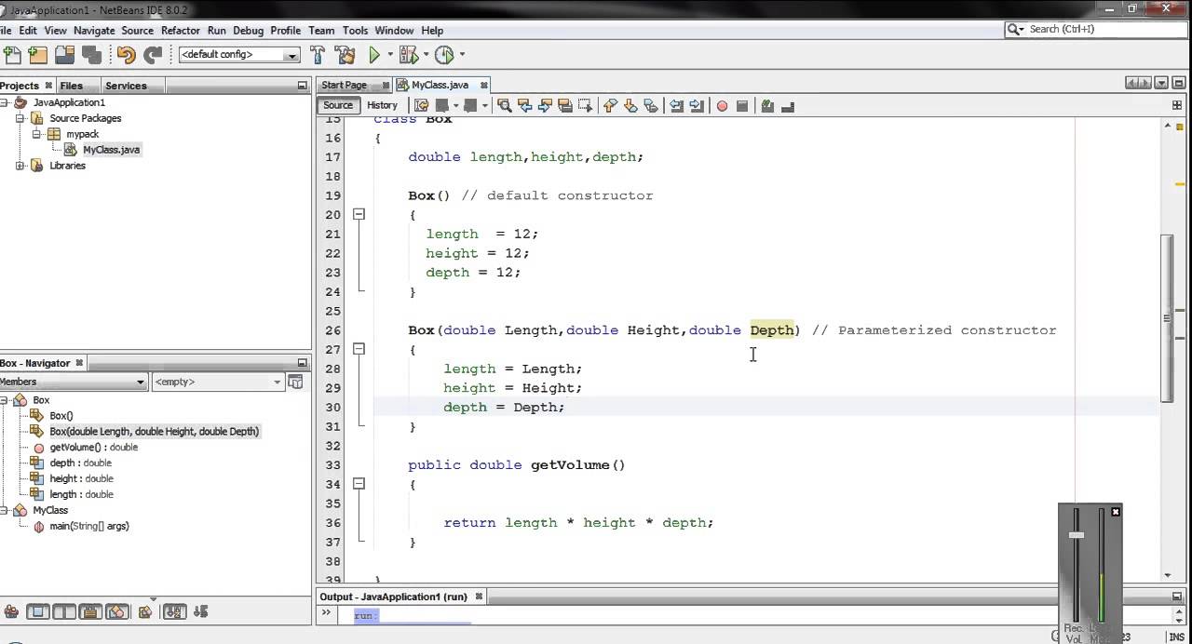Toggle Show Static Members filter in Navigator
The width and height of the screenshot is (1192, 644).
(64, 611)
